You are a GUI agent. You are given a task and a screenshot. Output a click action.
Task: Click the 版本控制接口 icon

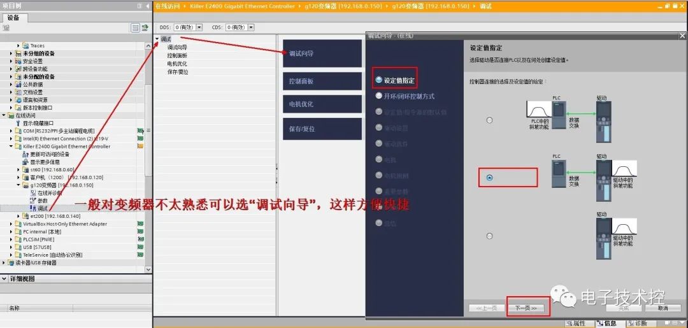18,108
